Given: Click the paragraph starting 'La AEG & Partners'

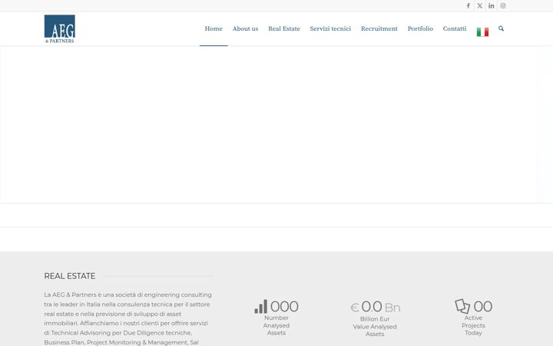Looking at the screenshot, I should 128,318.
